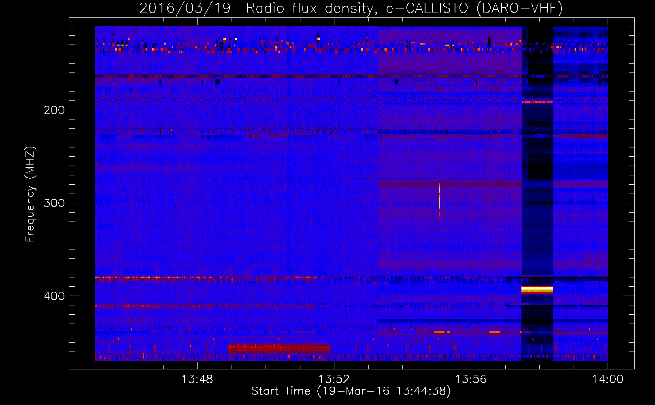Click the 14:00 time tick label
The width and height of the screenshot is (655, 405).
[x=608, y=379]
